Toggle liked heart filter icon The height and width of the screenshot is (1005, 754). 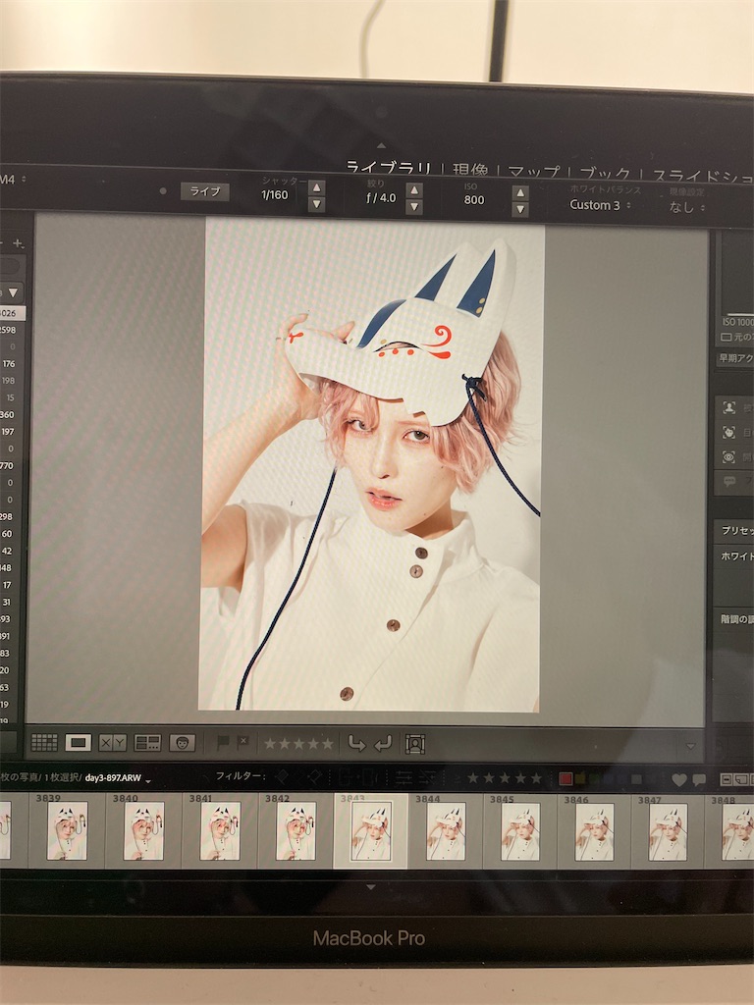[x=679, y=779]
